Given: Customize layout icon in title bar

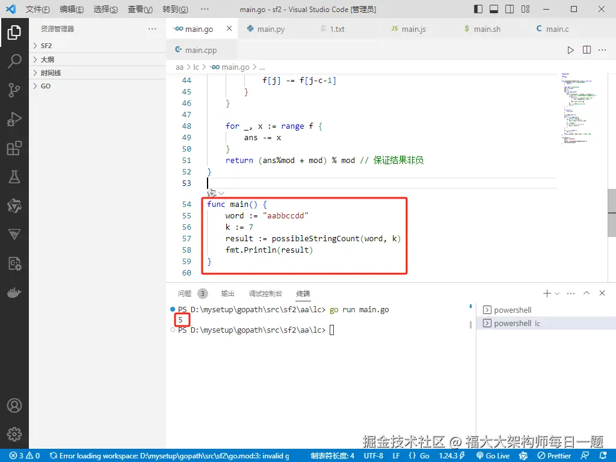Looking at the screenshot, I should pyautogui.click(x=525, y=9).
